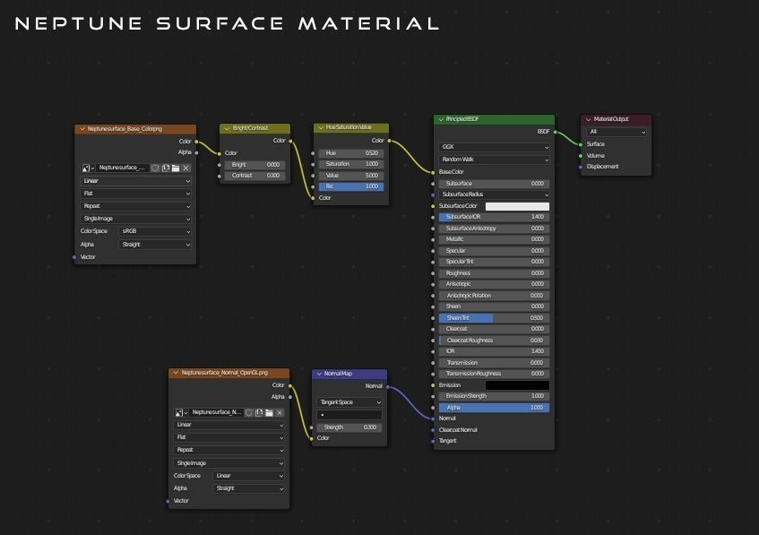Viewport: 759px width, 535px height.
Task: Collapse the Neptunesurface_Base_Color.png node
Action: tap(82, 129)
